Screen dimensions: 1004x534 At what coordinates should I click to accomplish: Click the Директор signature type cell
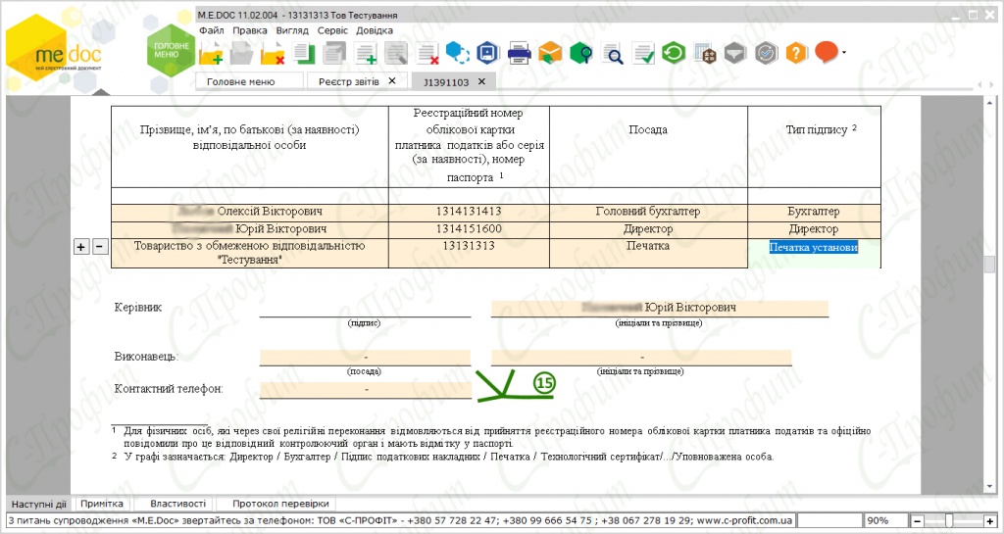point(814,229)
